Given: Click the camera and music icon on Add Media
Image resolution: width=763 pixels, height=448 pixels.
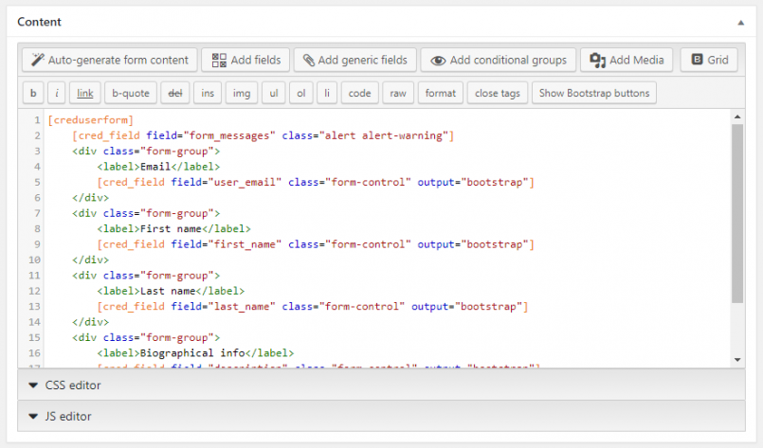Looking at the screenshot, I should tap(597, 61).
